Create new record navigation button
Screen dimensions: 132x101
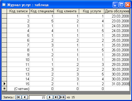pos(63,97)
